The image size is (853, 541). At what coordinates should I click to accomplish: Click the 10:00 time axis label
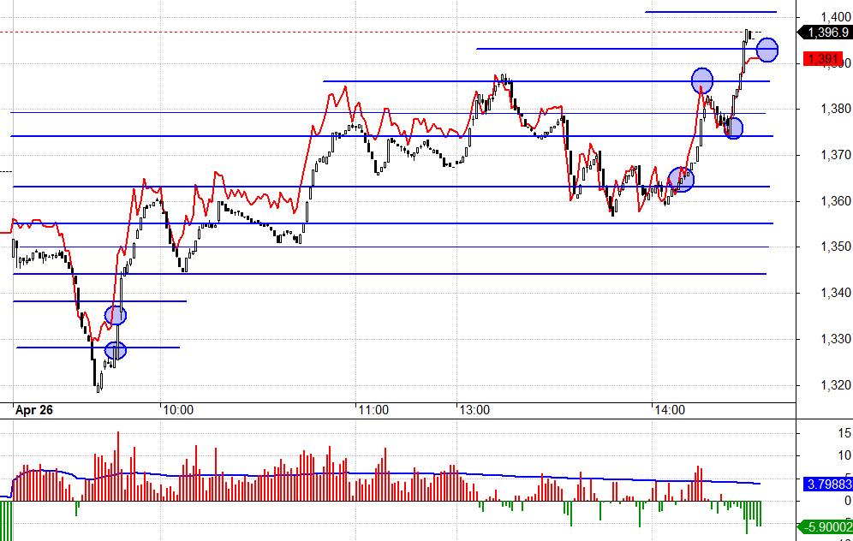pos(178,410)
